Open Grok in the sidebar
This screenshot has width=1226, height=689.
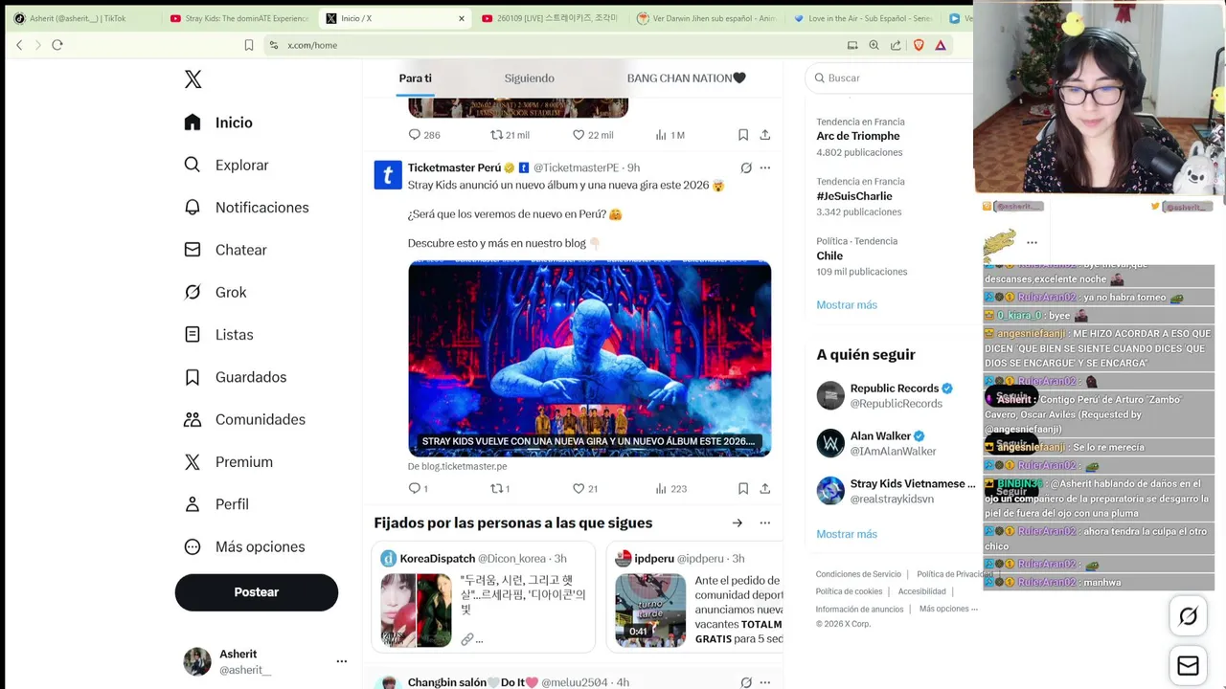tap(216, 292)
